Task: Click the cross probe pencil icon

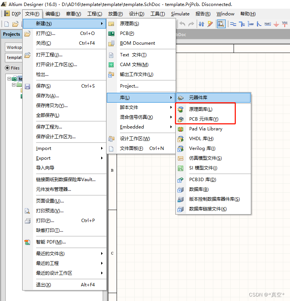Action: 210,24
